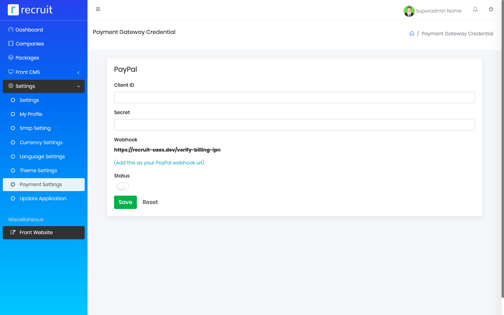Open Packages in the sidebar
Screen dimensions: 504x315
tap(27, 58)
